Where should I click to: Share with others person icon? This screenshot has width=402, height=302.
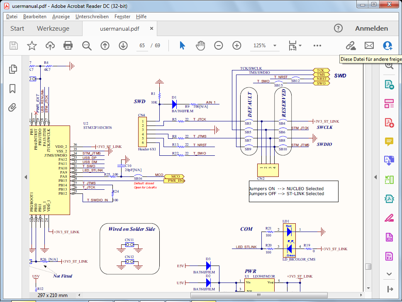[387, 46]
